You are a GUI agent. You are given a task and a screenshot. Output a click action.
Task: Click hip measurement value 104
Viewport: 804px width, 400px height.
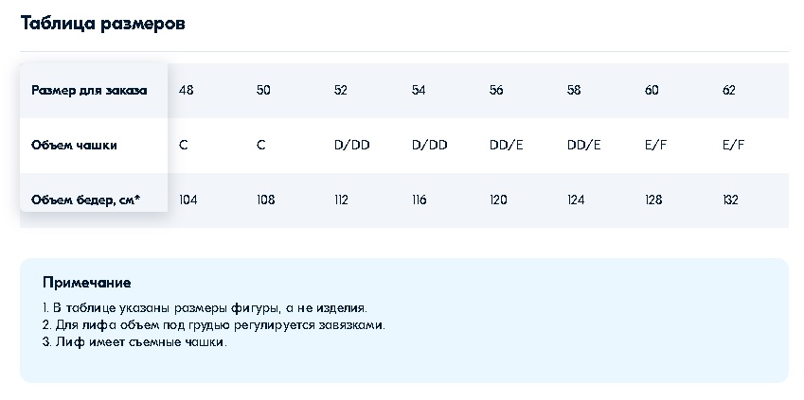[x=188, y=200]
